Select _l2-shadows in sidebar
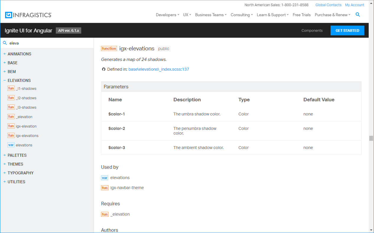374x233 pixels. coord(26,98)
